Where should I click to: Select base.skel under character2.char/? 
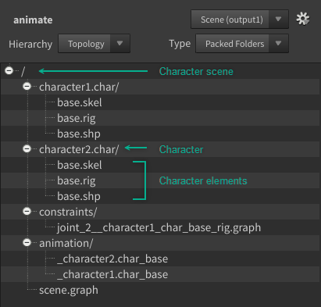(x=160, y=165)
